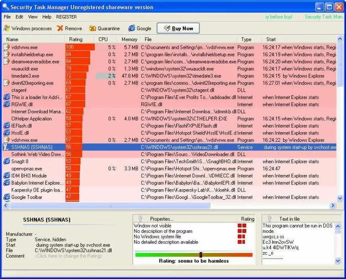Select the ctagent row
Image resolution: width=346 pixels, height=279 pixels.
click(x=170, y=90)
